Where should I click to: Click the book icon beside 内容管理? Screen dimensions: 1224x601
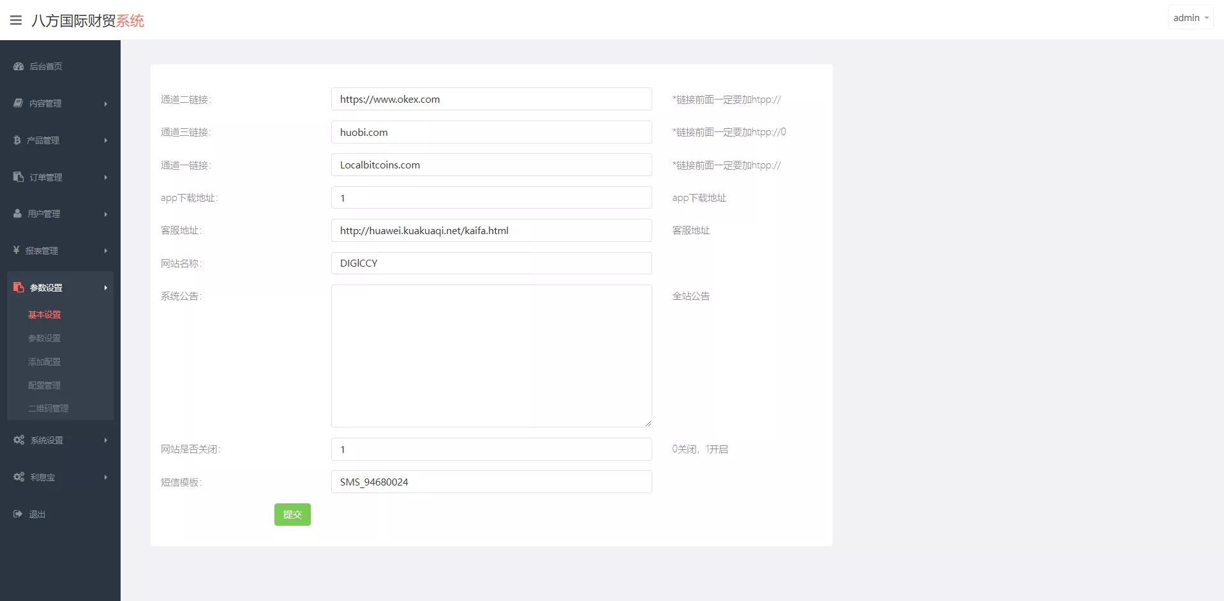tap(19, 103)
